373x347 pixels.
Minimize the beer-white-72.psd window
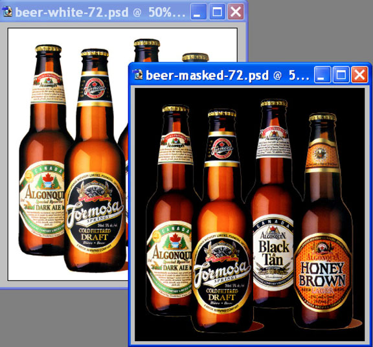[x=198, y=12]
